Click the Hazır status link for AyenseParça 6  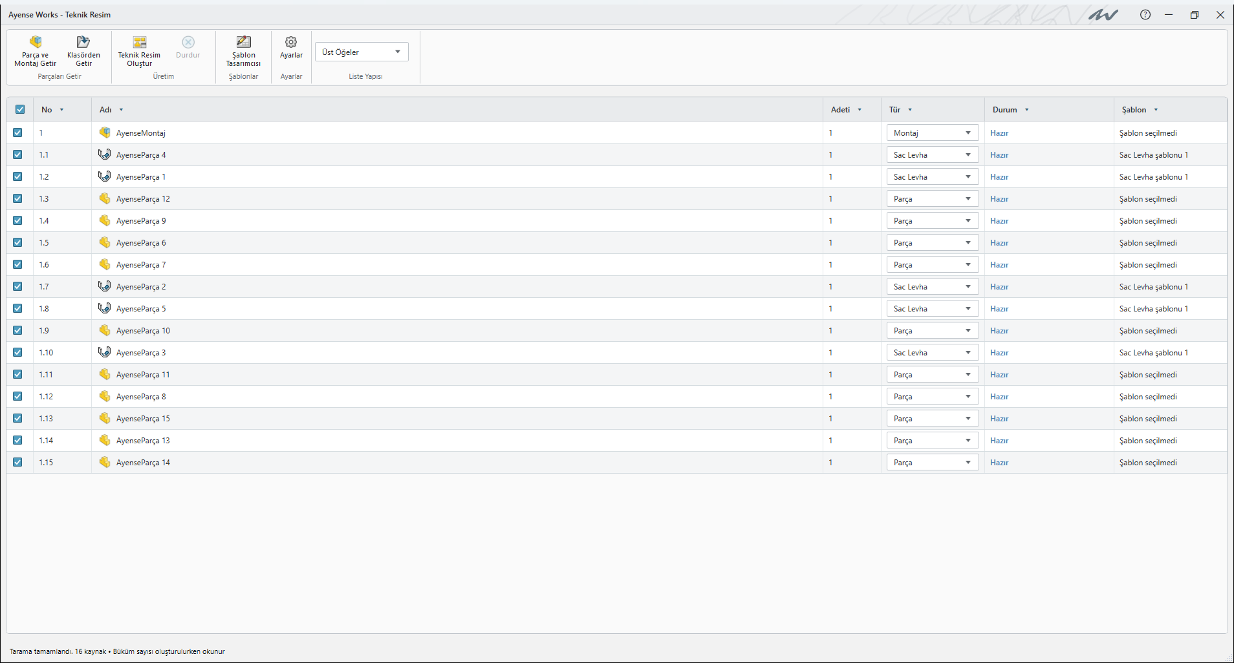coord(999,243)
